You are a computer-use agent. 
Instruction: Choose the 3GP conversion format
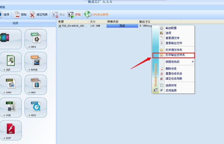(11, 62)
